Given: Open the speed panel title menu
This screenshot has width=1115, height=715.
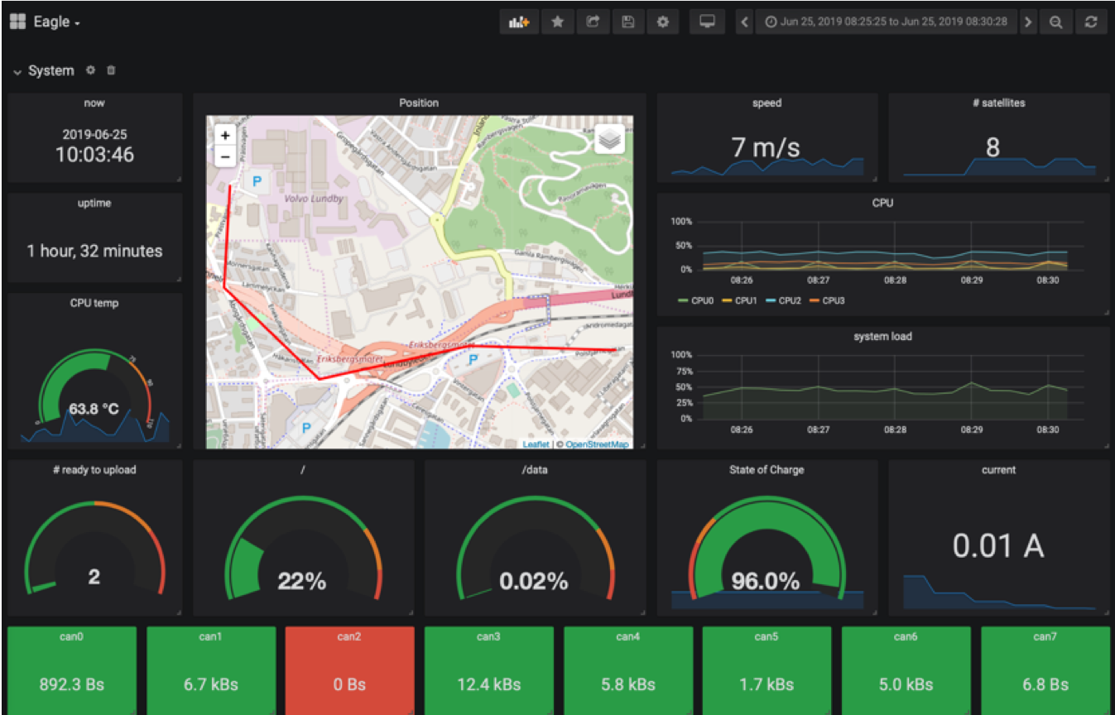Looking at the screenshot, I should (x=767, y=103).
